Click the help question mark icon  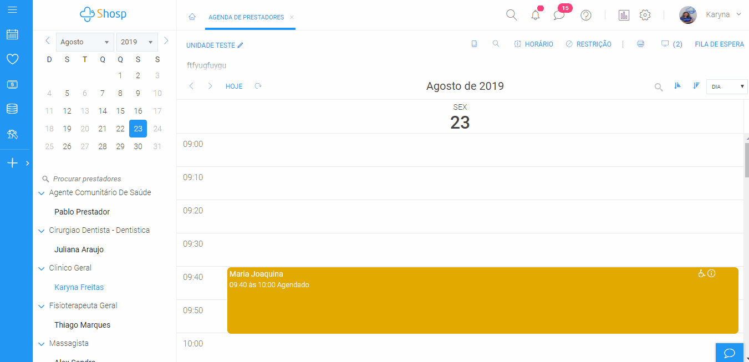pos(585,15)
